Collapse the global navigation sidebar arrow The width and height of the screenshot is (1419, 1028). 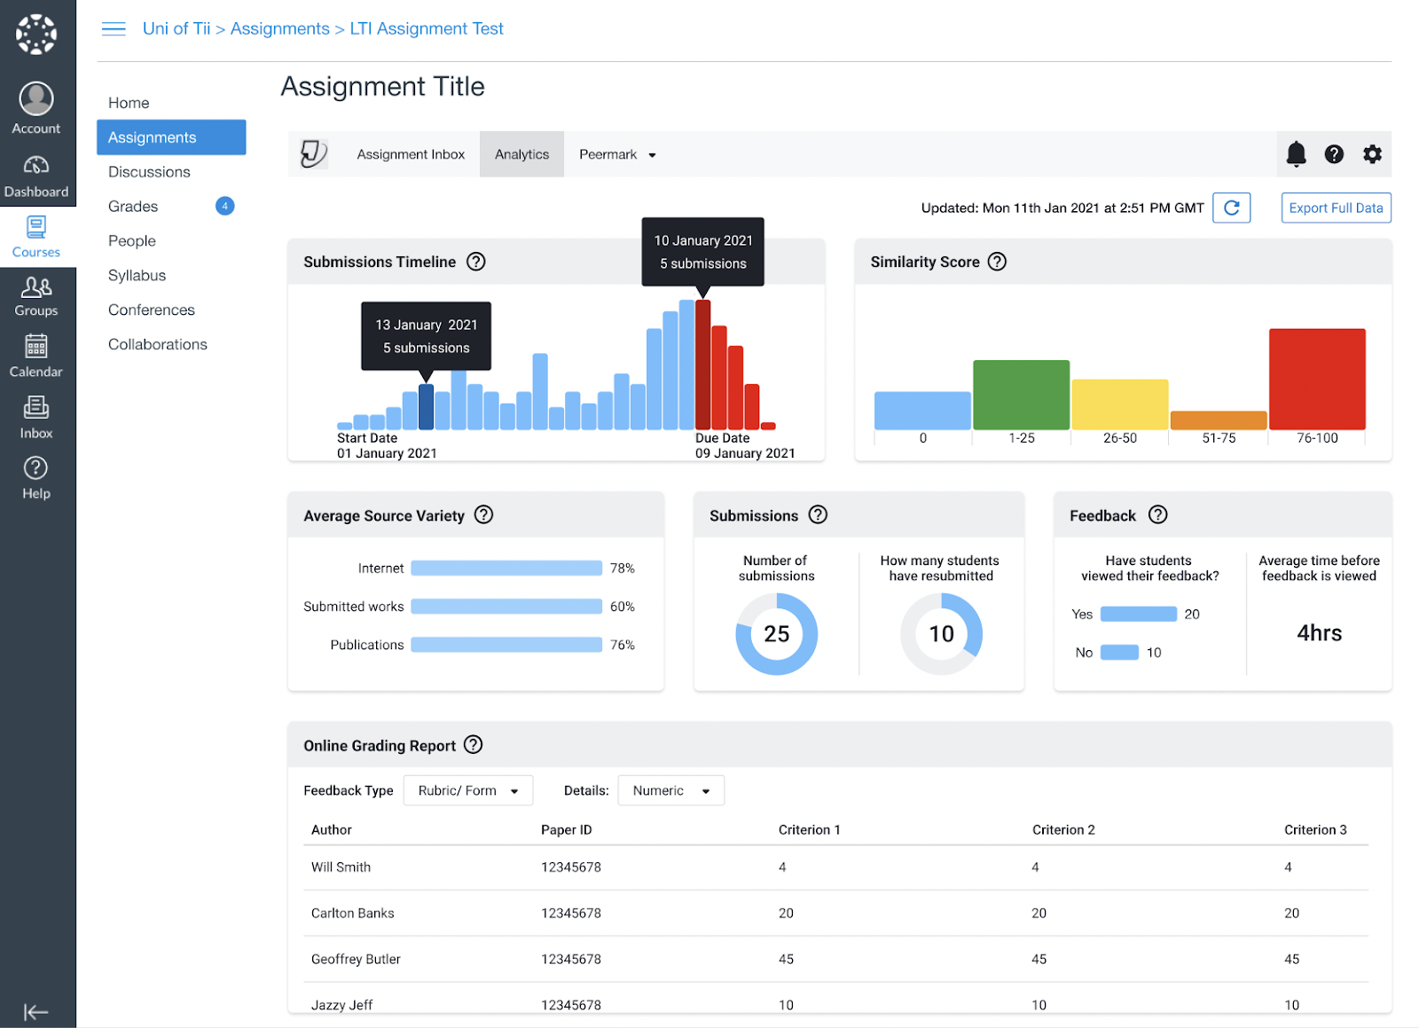(x=35, y=1012)
